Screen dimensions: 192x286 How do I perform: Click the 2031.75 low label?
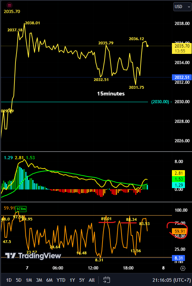[136, 87]
